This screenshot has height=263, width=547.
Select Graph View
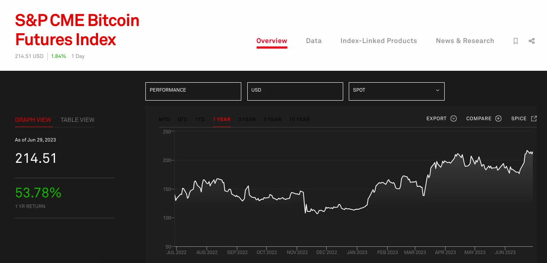(33, 120)
